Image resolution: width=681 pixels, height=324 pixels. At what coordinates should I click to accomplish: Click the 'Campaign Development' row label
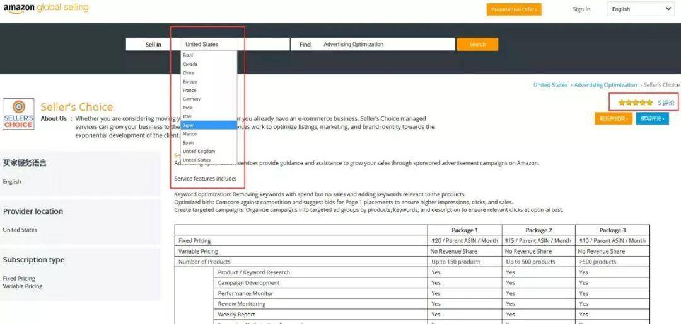pos(249,283)
